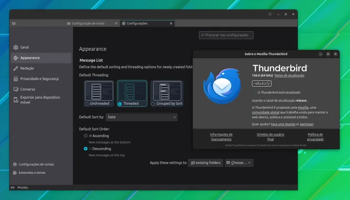Click the Grouped by Sort layout thumbnail
Image resolution: width=350 pixels, height=200 pixels.
167,91
